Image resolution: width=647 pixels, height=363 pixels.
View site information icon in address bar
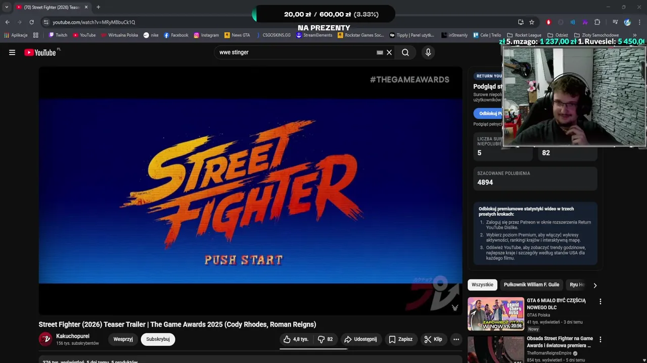[x=46, y=22]
